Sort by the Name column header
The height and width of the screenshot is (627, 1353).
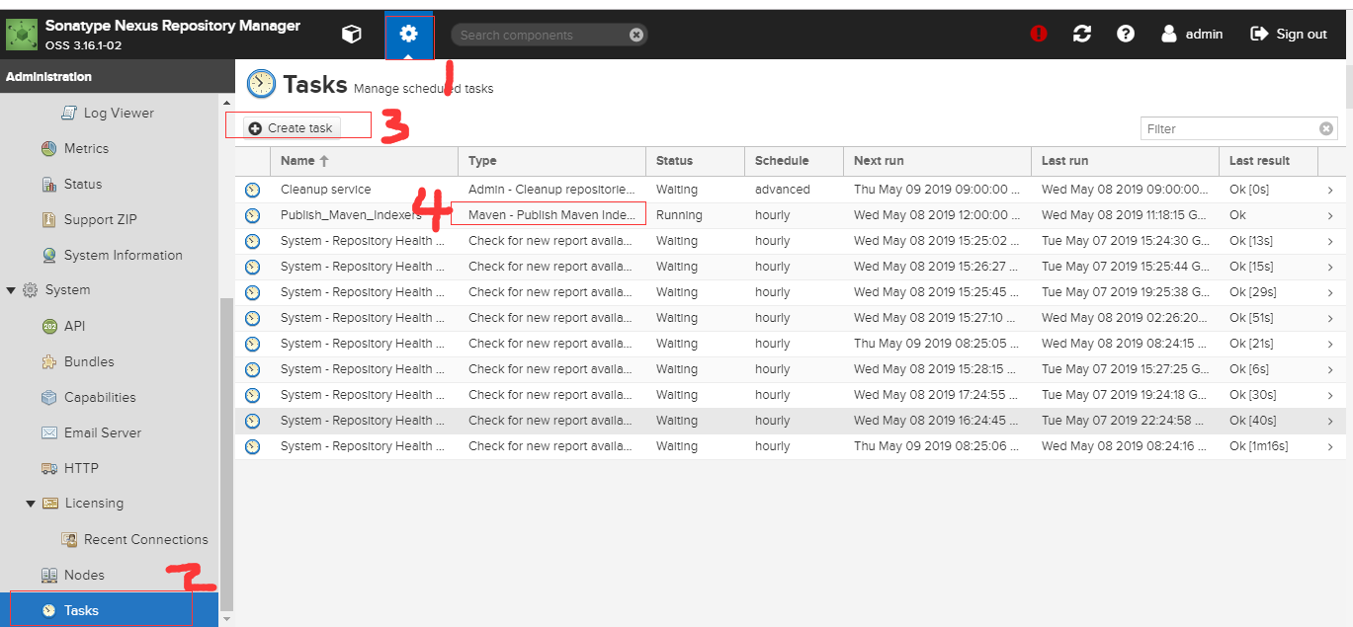(x=364, y=161)
